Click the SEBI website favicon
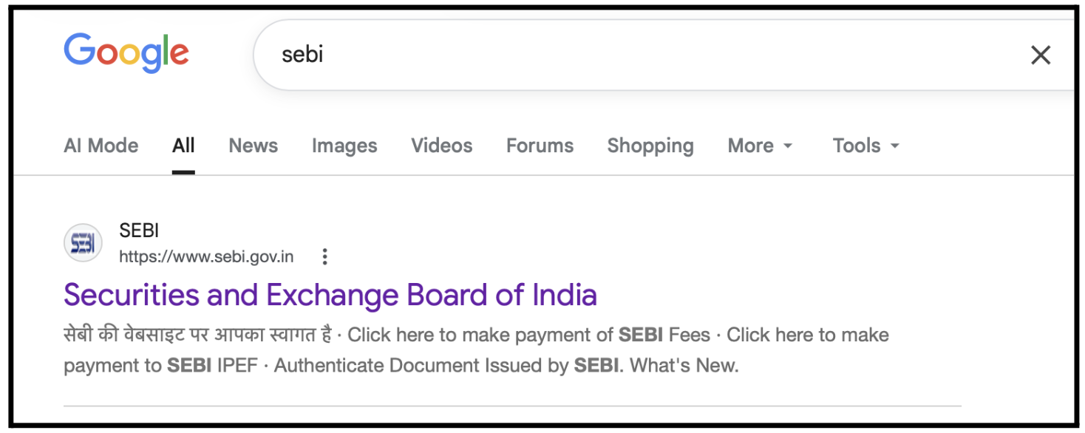1085x433 pixels. [x=83, y=242]
